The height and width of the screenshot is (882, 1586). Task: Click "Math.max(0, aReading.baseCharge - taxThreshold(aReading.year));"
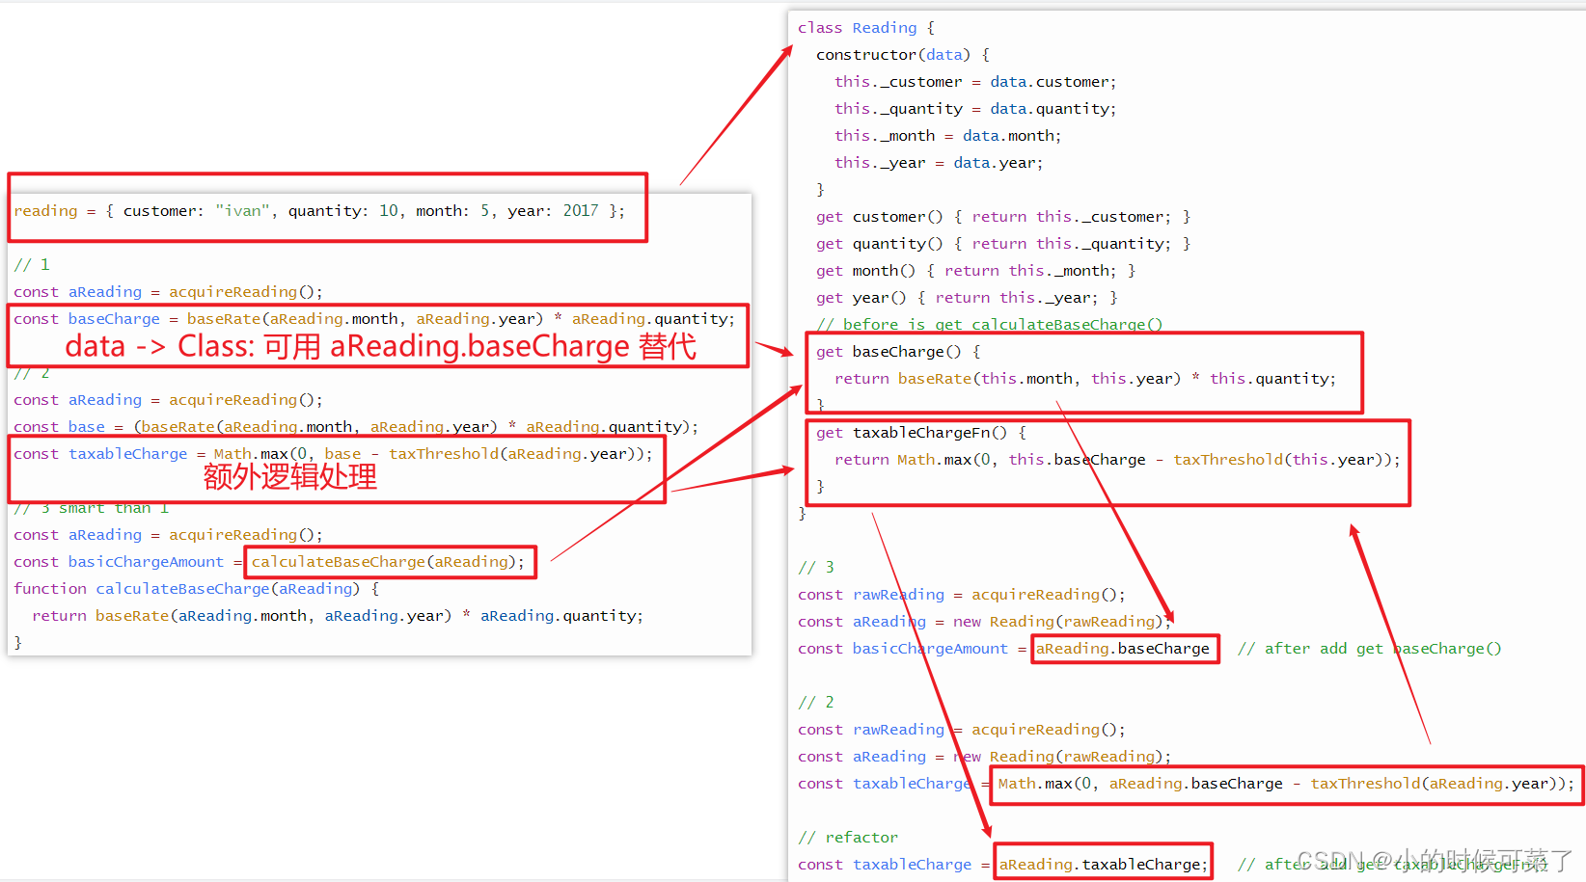(1287, 783)
